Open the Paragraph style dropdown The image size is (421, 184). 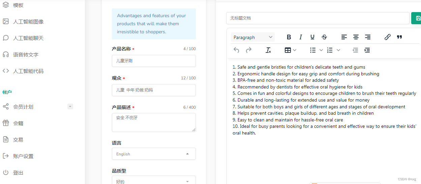point(253,37)
